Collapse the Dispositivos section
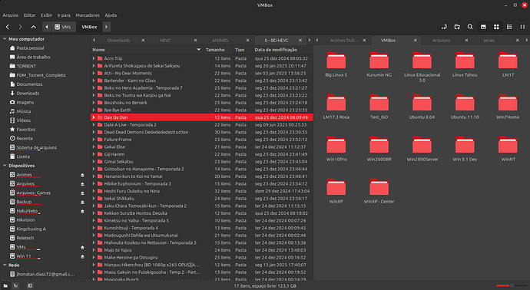This screenshot has height=290, width=530. [x=5, y=166]
